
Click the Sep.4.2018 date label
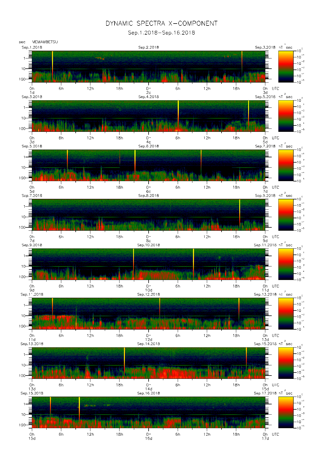[x=149, y=97]
